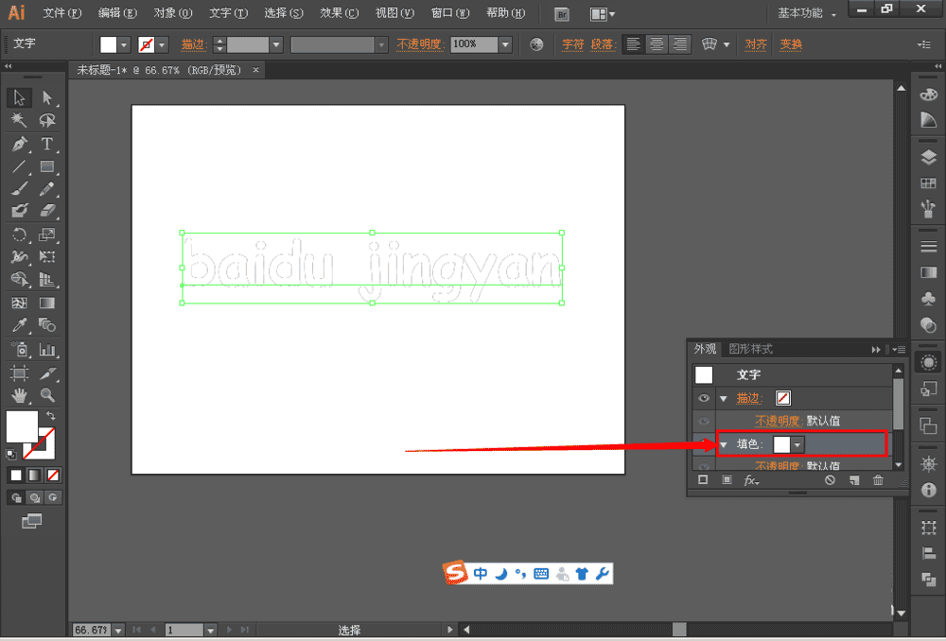This screenshot has height=641, width=946.
Task: Select the Paintbrush tool
Action: (19, 189)
